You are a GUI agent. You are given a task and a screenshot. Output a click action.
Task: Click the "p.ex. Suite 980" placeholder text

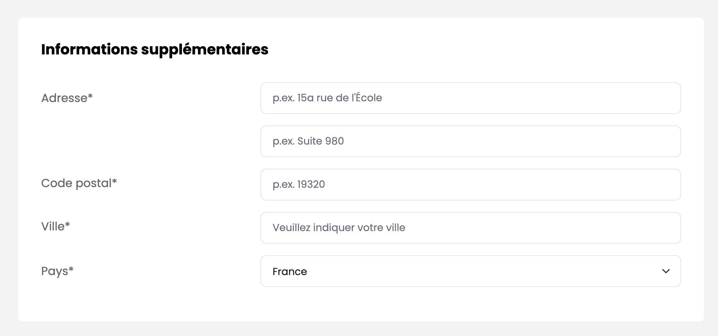pos(308,141)
